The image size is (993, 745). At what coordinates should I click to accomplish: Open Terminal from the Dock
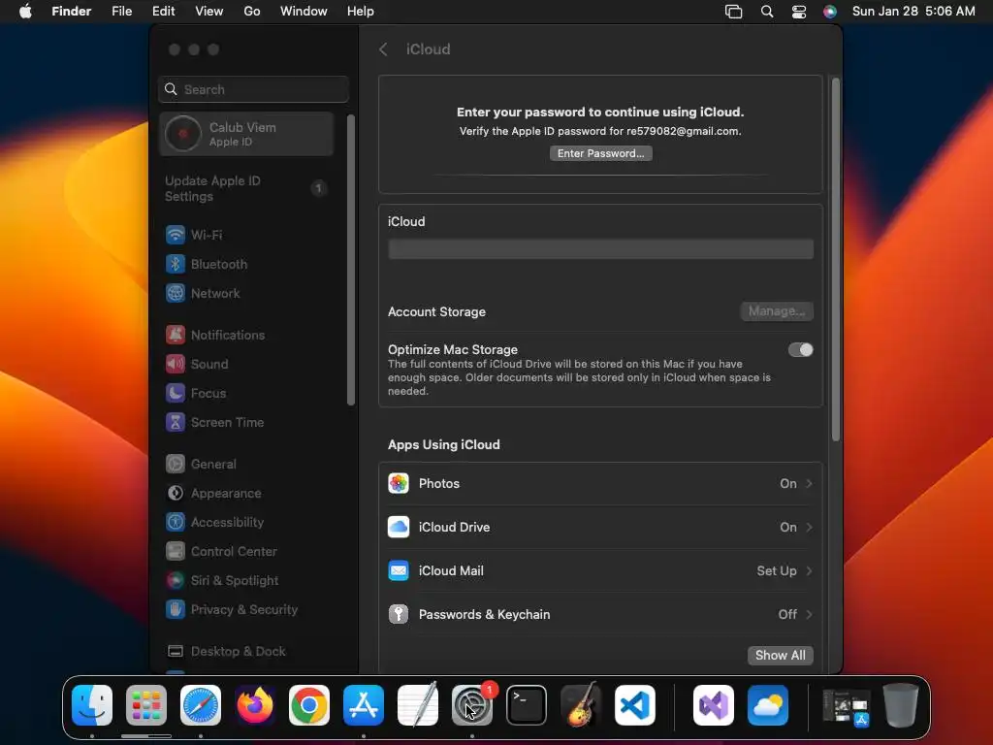(x=527, y=705)
